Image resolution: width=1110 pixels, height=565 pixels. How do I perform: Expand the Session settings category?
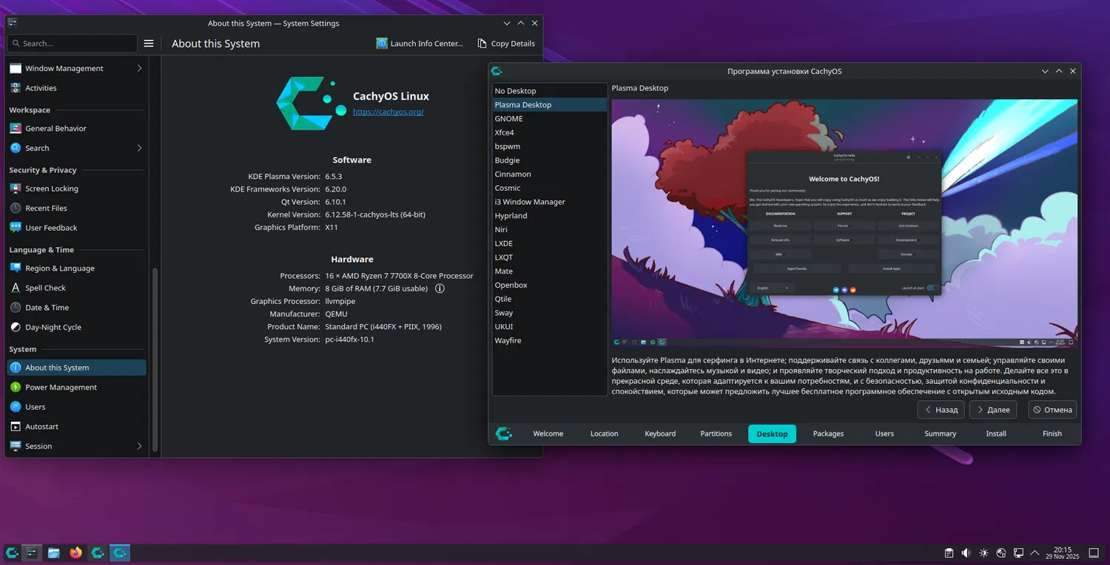[76, 446]
